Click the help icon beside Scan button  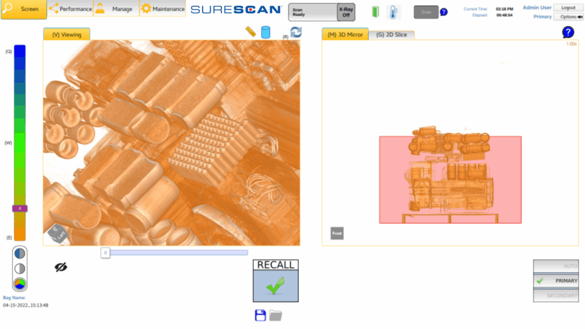pyautogui.click(x=443, y=12)
